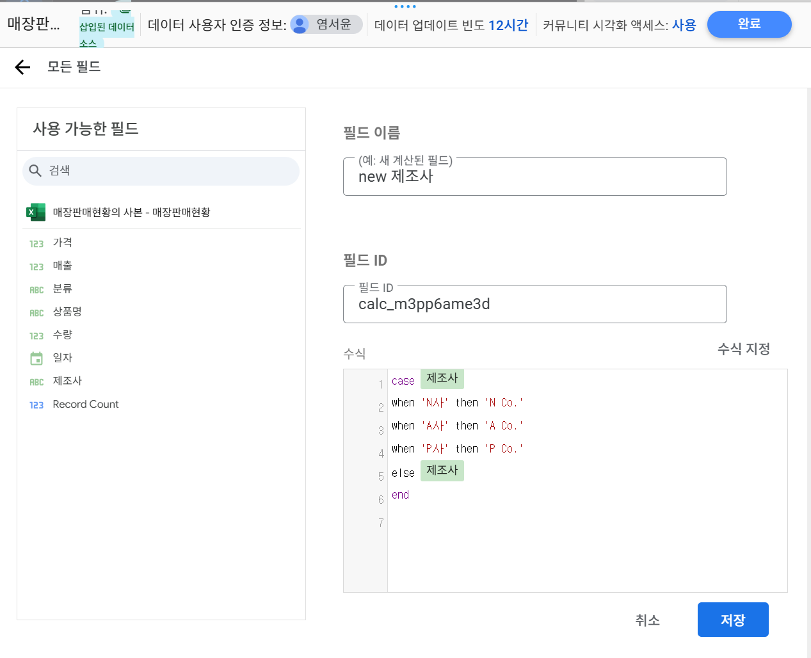Click the number type icon for 가격
Screen dimensions: 811x658
tap(36, 243)
